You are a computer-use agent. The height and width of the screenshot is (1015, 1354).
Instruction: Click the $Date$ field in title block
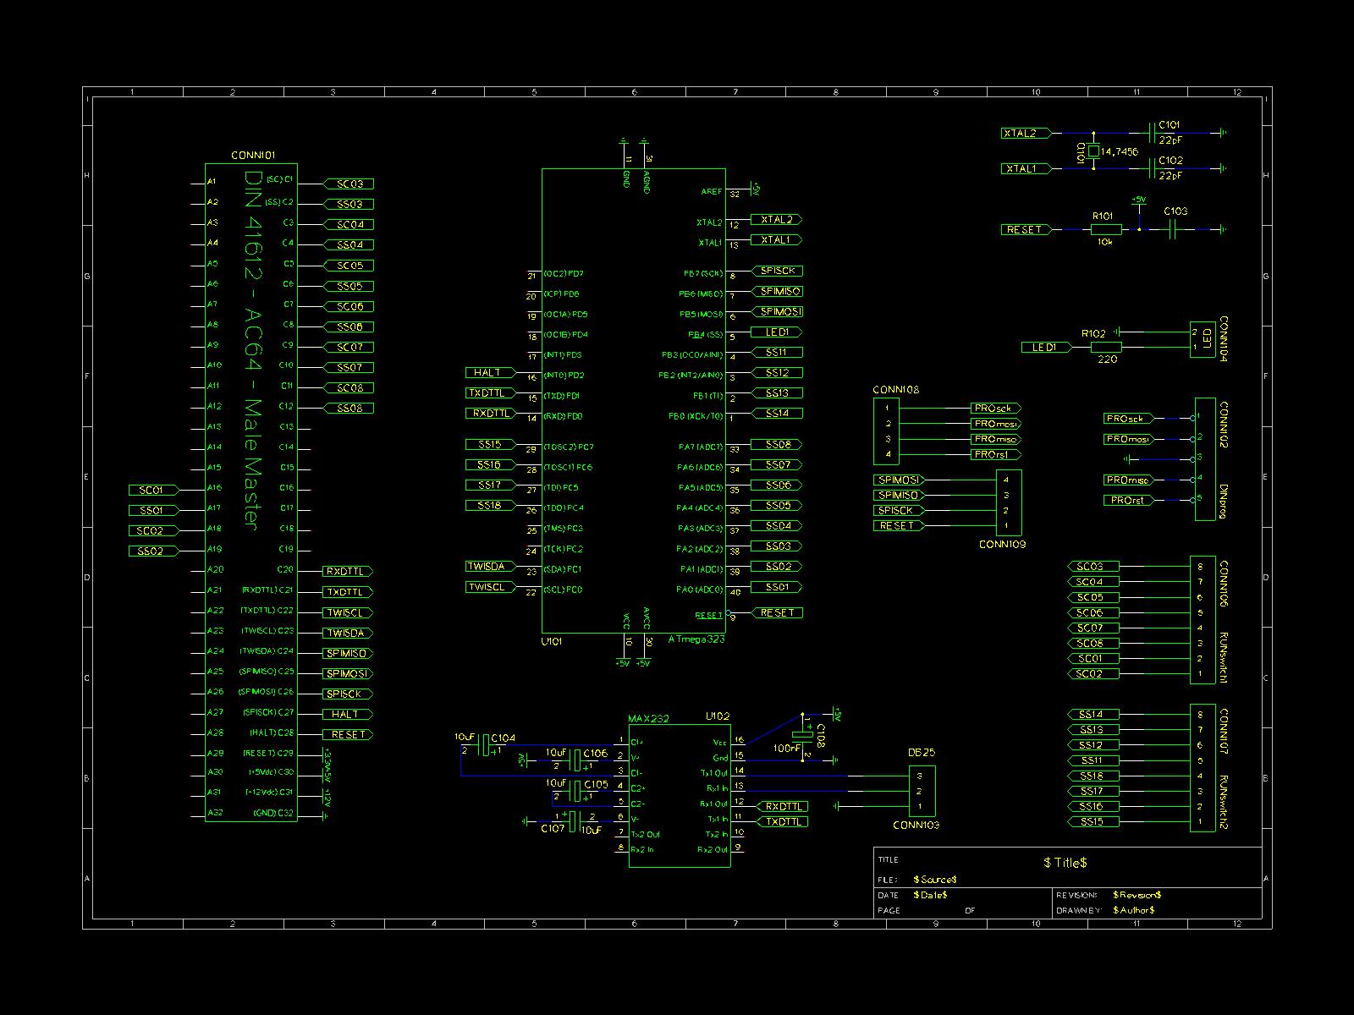click(x=930, y=895)
